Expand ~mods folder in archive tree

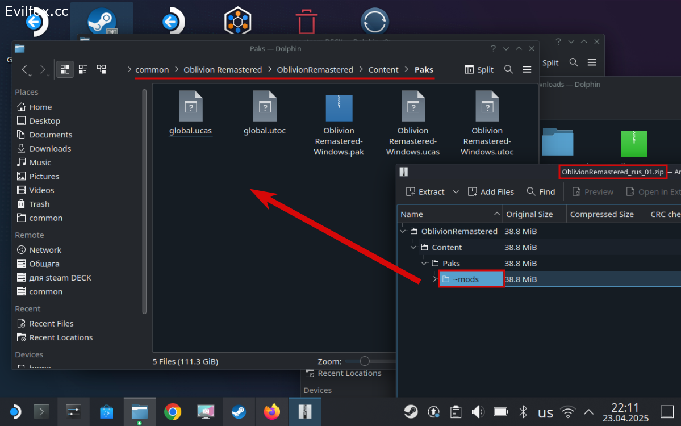[434, 279]
